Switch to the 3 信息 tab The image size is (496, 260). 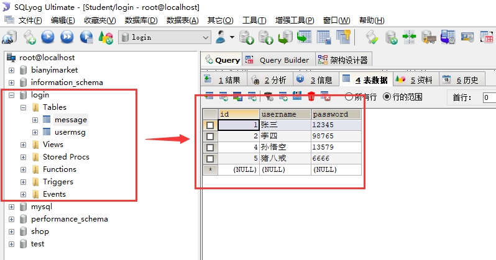(315, 80)
